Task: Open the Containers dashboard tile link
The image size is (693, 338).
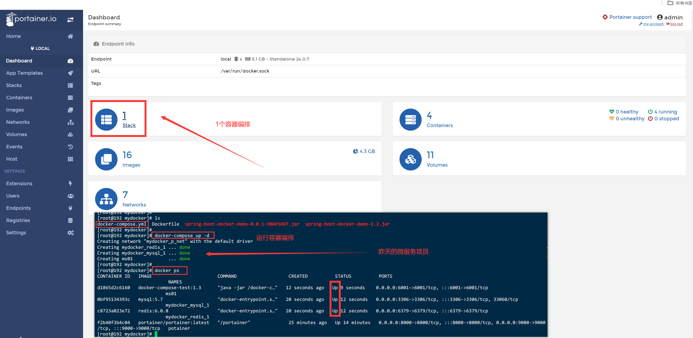Action: point(440,125)
